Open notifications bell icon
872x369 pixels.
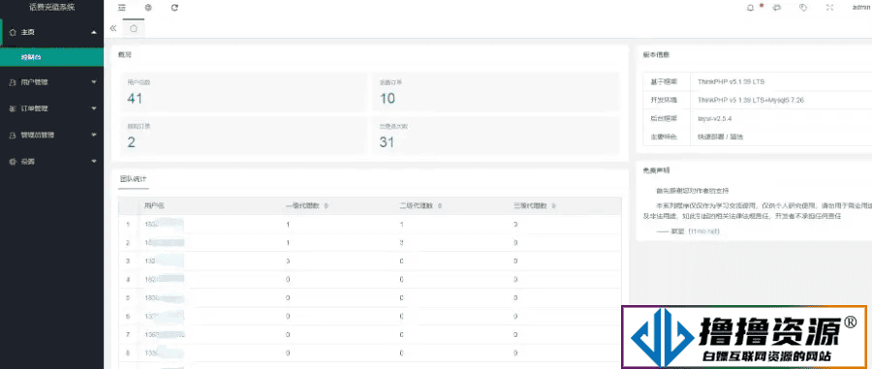click(751, 7)
